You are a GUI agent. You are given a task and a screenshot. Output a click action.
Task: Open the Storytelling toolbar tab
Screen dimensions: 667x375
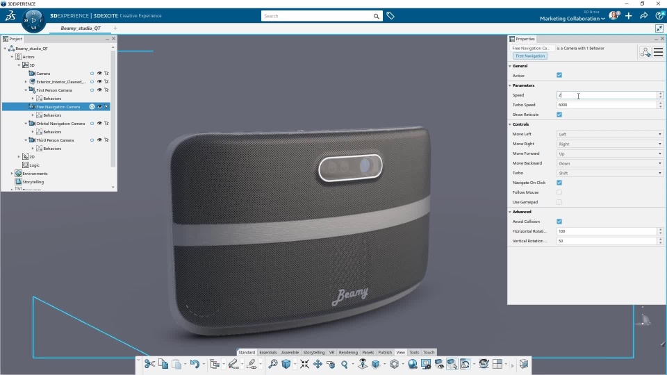[x=313, y=352]
